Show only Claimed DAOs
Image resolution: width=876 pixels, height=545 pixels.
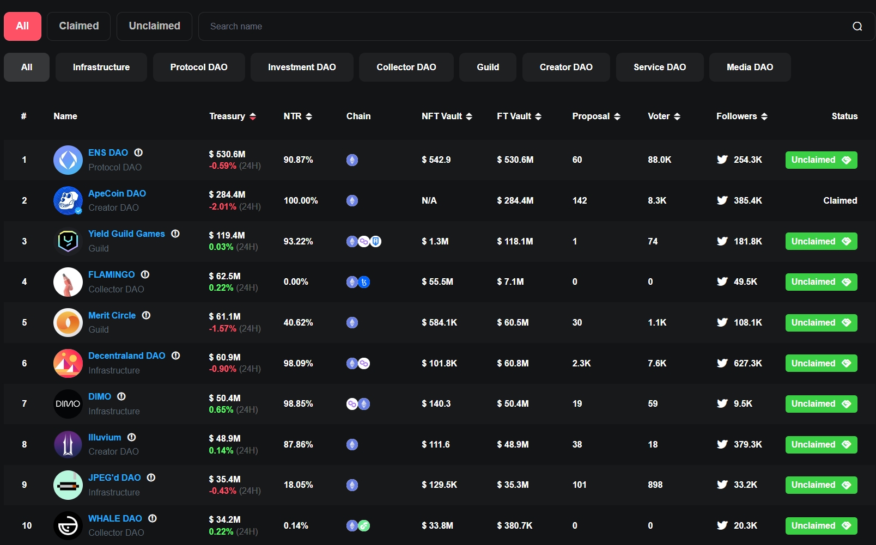click(79, 26)
